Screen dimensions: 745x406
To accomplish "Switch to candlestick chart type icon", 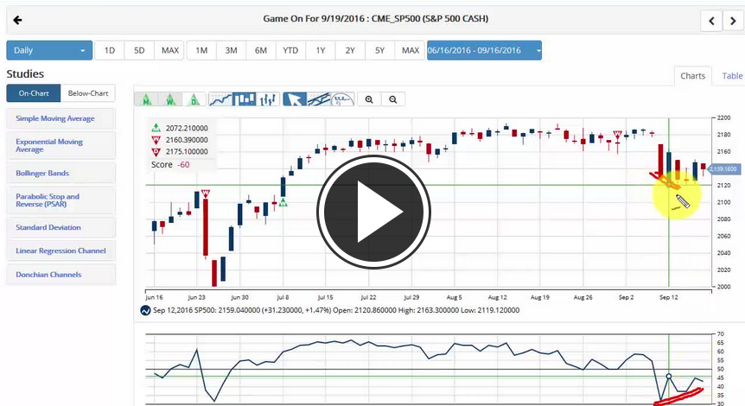I will point(244,99).
